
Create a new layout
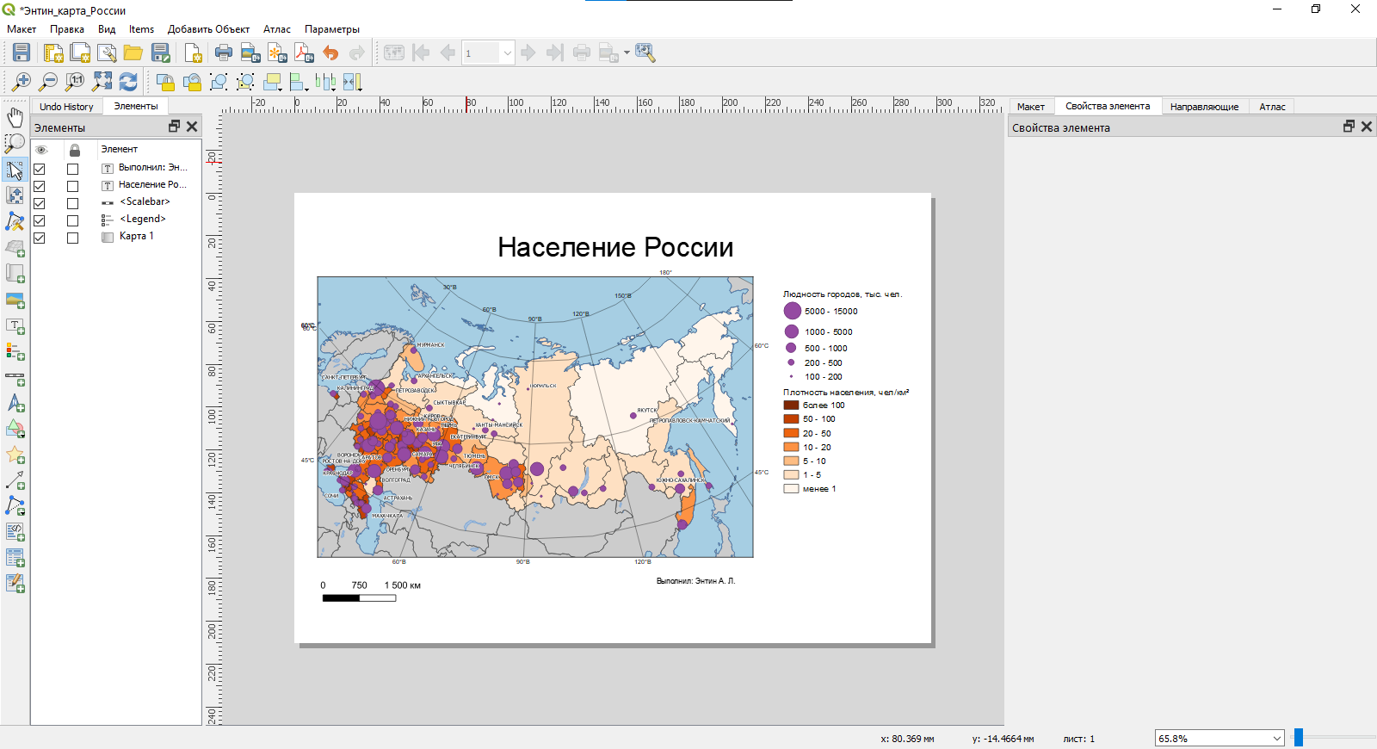(x=53, y=53)
